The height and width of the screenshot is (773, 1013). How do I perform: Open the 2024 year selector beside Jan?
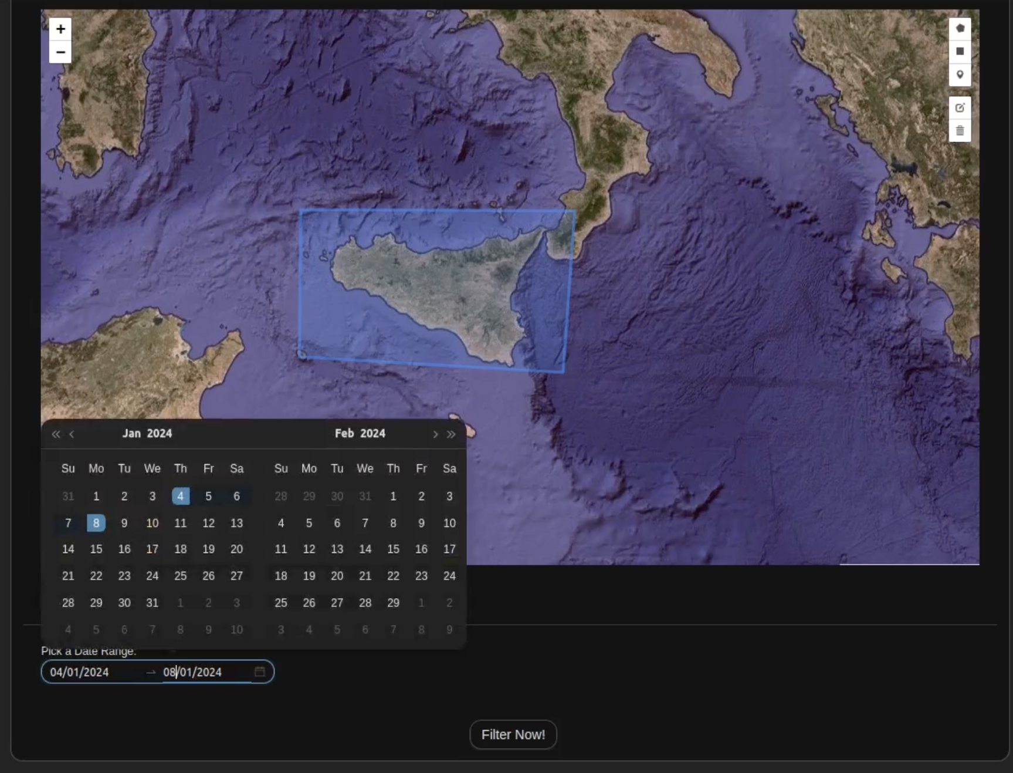click(x=159, y=433)
